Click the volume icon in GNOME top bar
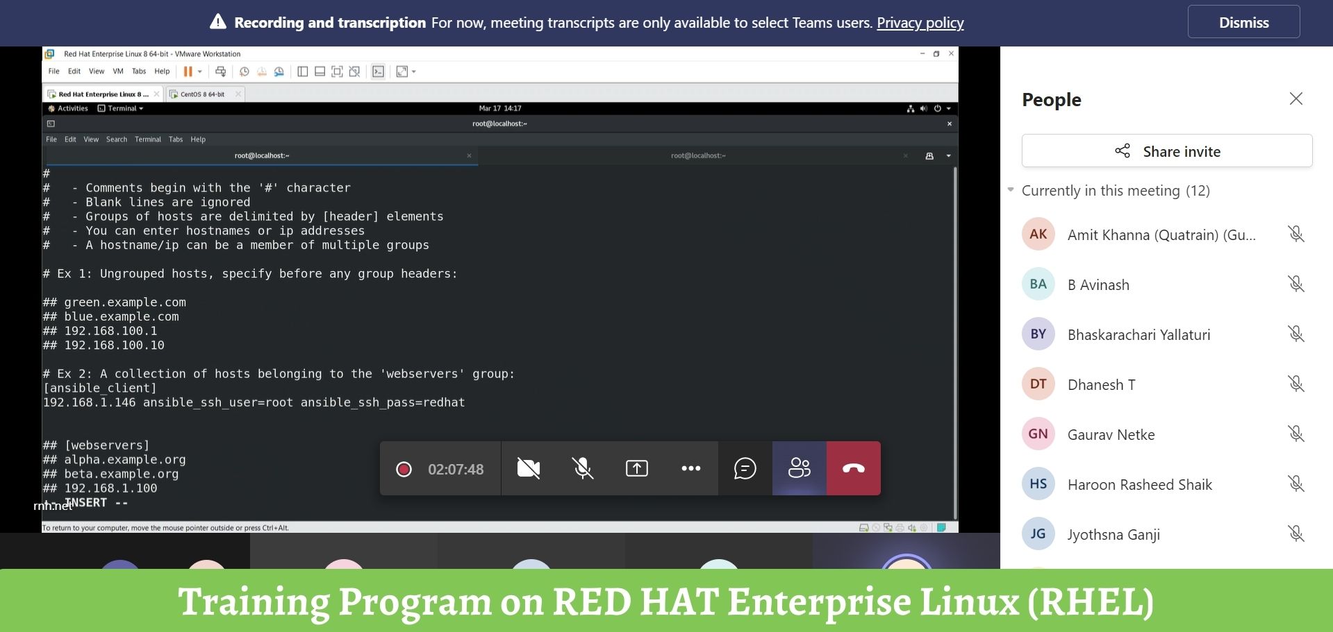1333x632 pixels. pyautogui.click(x=924, y=108)
